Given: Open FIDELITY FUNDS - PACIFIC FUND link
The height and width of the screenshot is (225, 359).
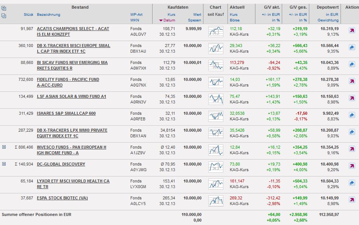Looking at the screenshot, I should (68, 82).
